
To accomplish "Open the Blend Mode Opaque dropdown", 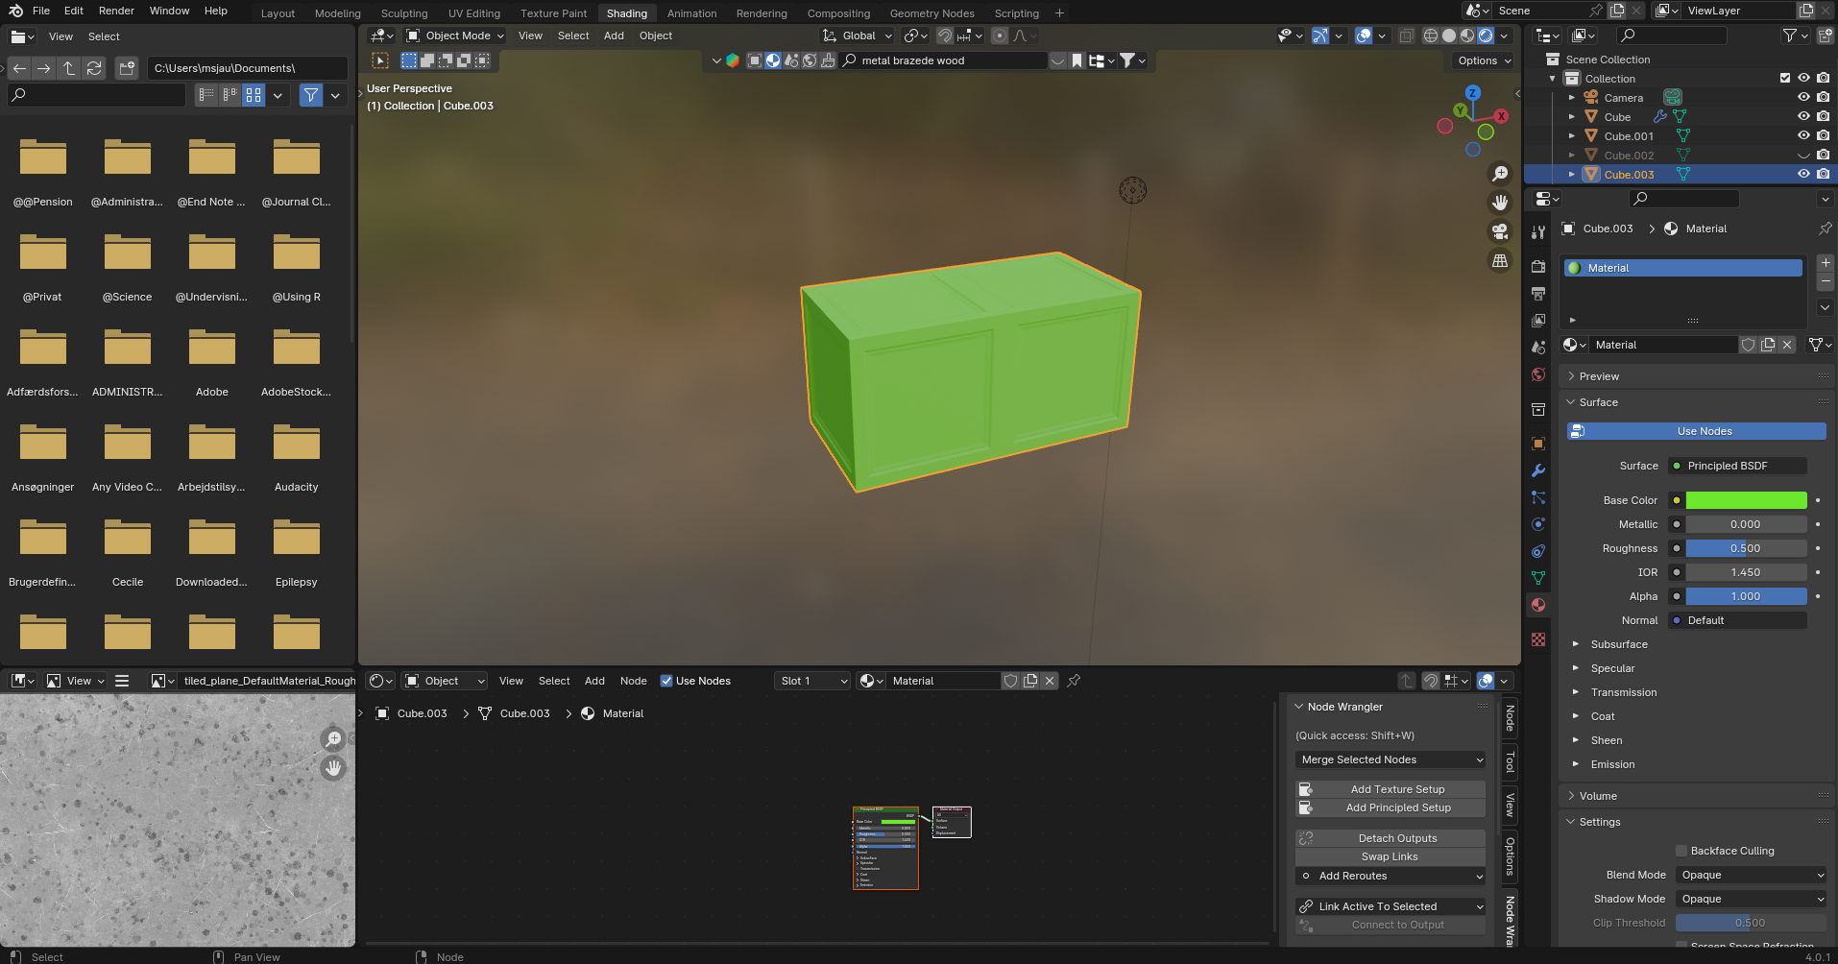I will pyautogui.click(x=1751, y=875).
